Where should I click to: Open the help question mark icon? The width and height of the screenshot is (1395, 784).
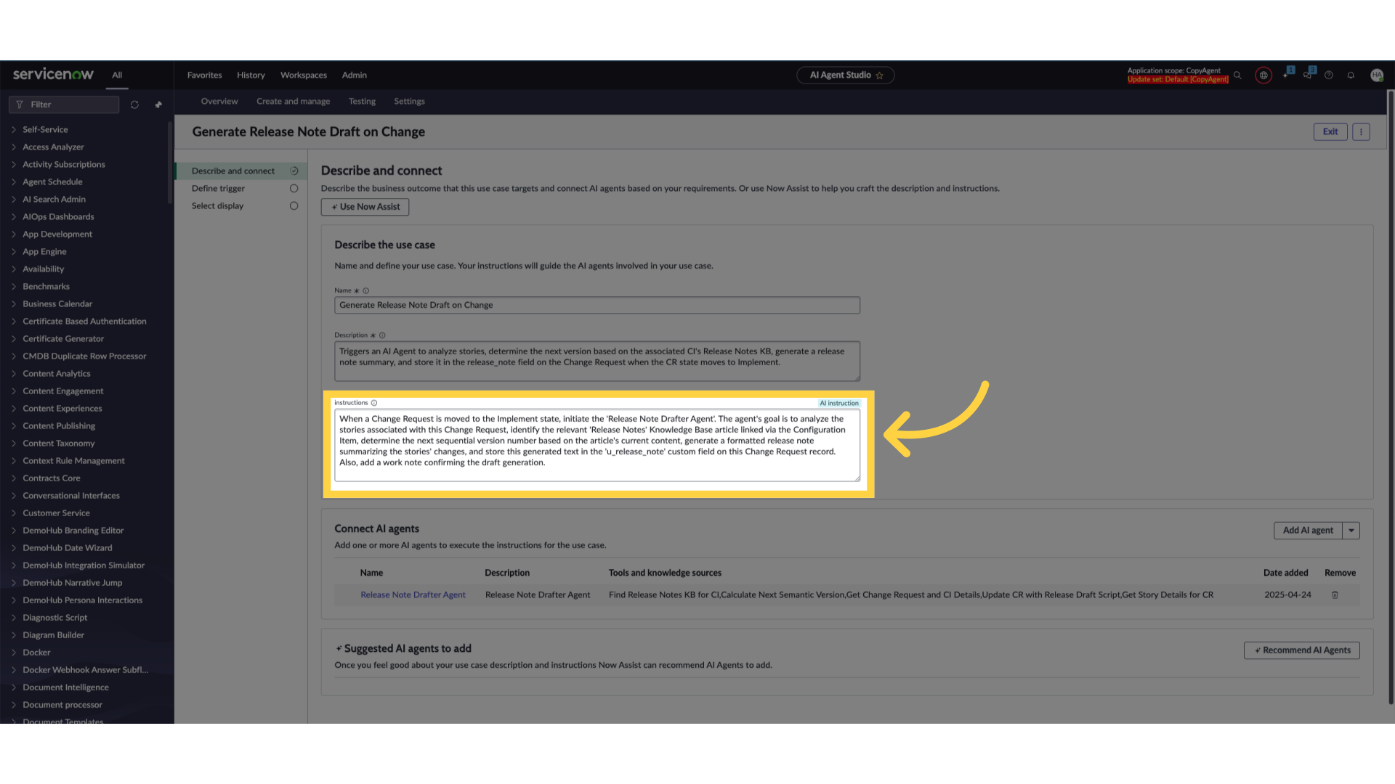click(1329, 75)
